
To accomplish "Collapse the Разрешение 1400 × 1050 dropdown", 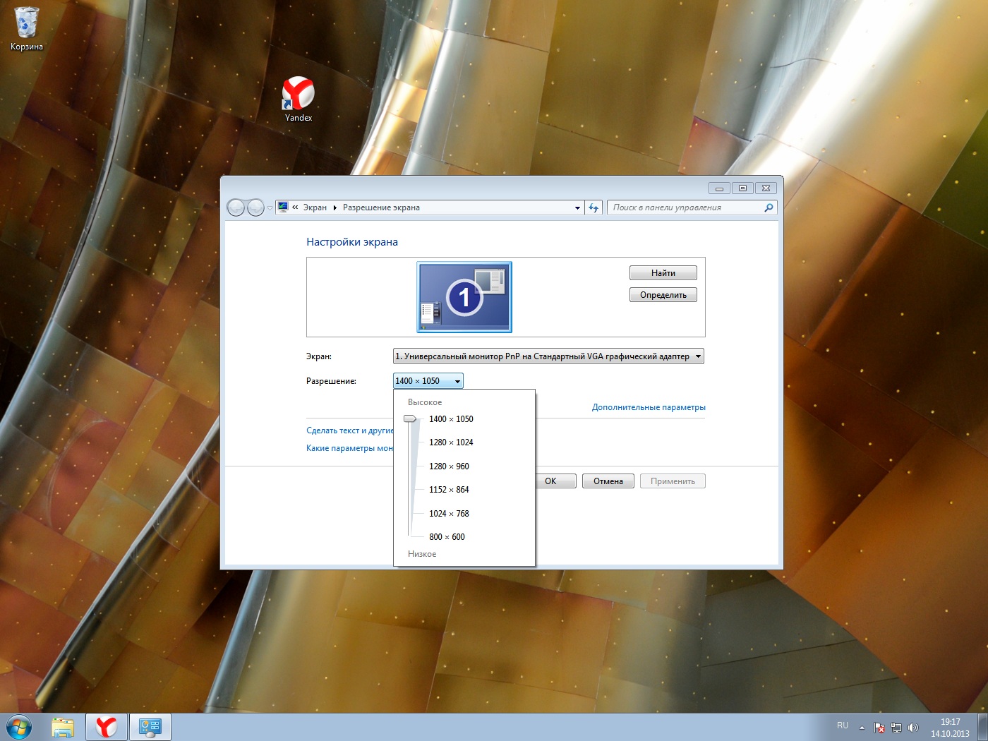I will 428,381.
